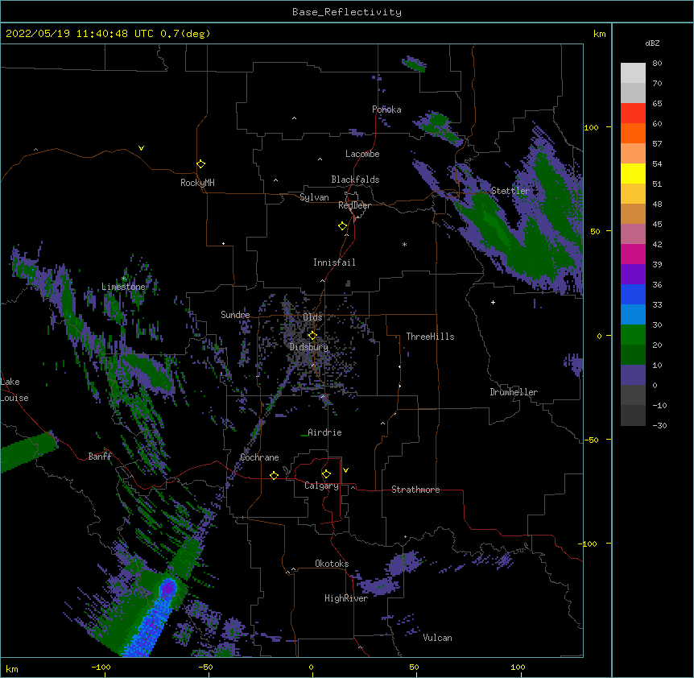This screenshot has width=694, height=678.
Task: Click the yellow diamond marker at Olds
Action: [312, 335]
